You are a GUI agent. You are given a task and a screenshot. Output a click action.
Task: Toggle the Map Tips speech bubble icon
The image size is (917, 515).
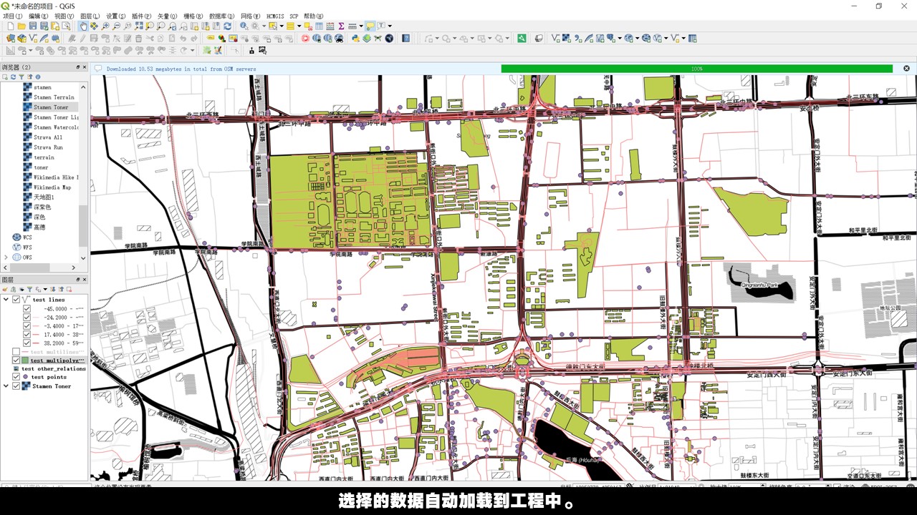point(370,26)
